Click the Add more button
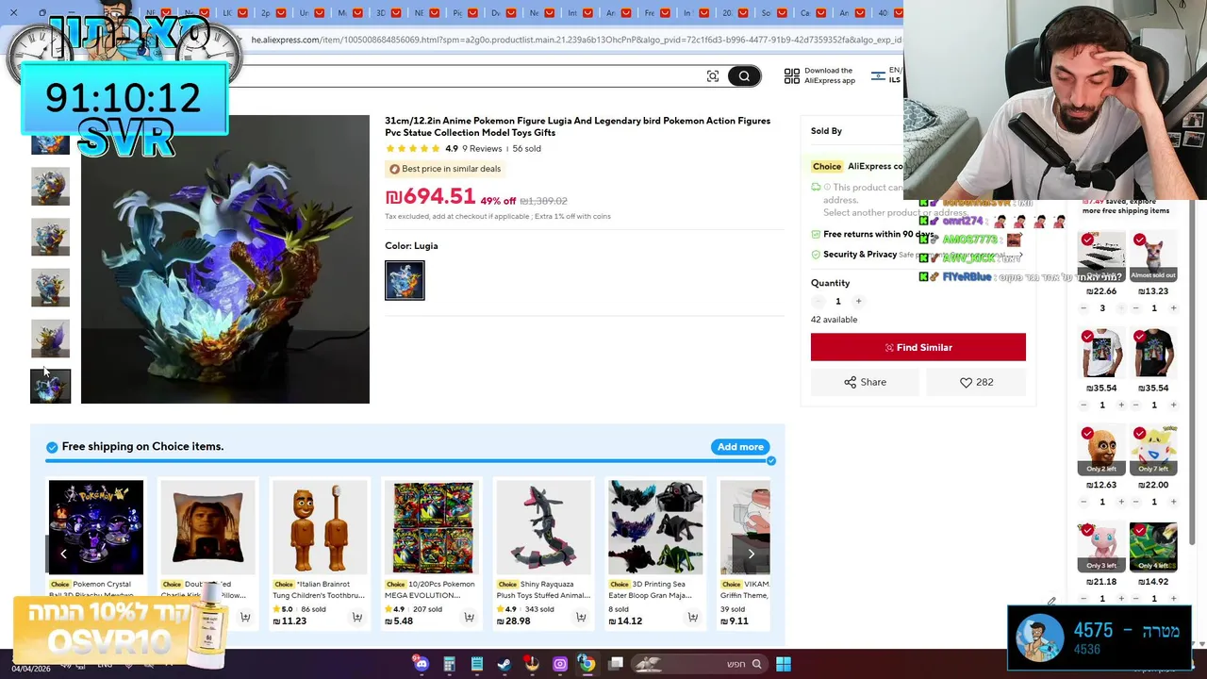This screenshot has height=679, width=1207. coord(740,447)
